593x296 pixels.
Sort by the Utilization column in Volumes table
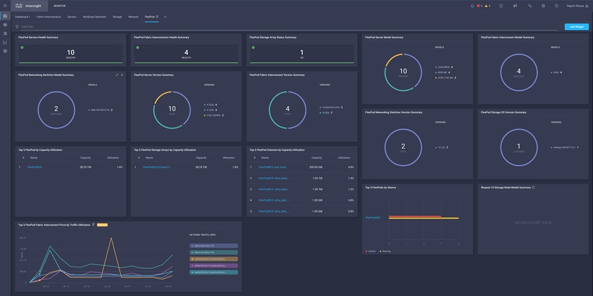344,157
